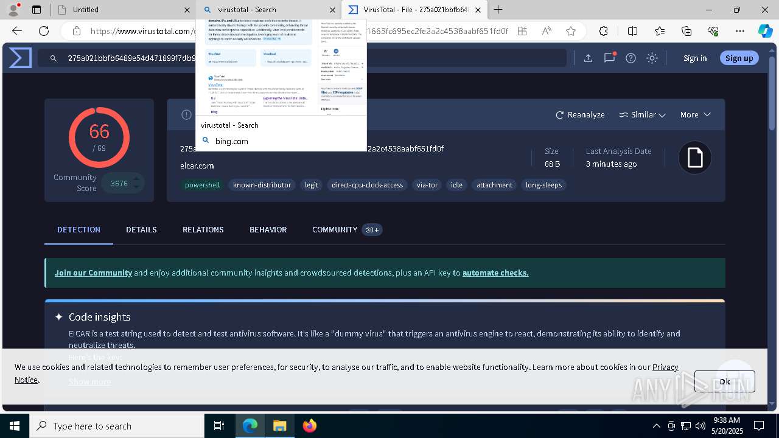Click the Reanalyze button
Image resolution: width=779 pixels, height=438 pixels.
pyautogui.click(x=580, y=114)
